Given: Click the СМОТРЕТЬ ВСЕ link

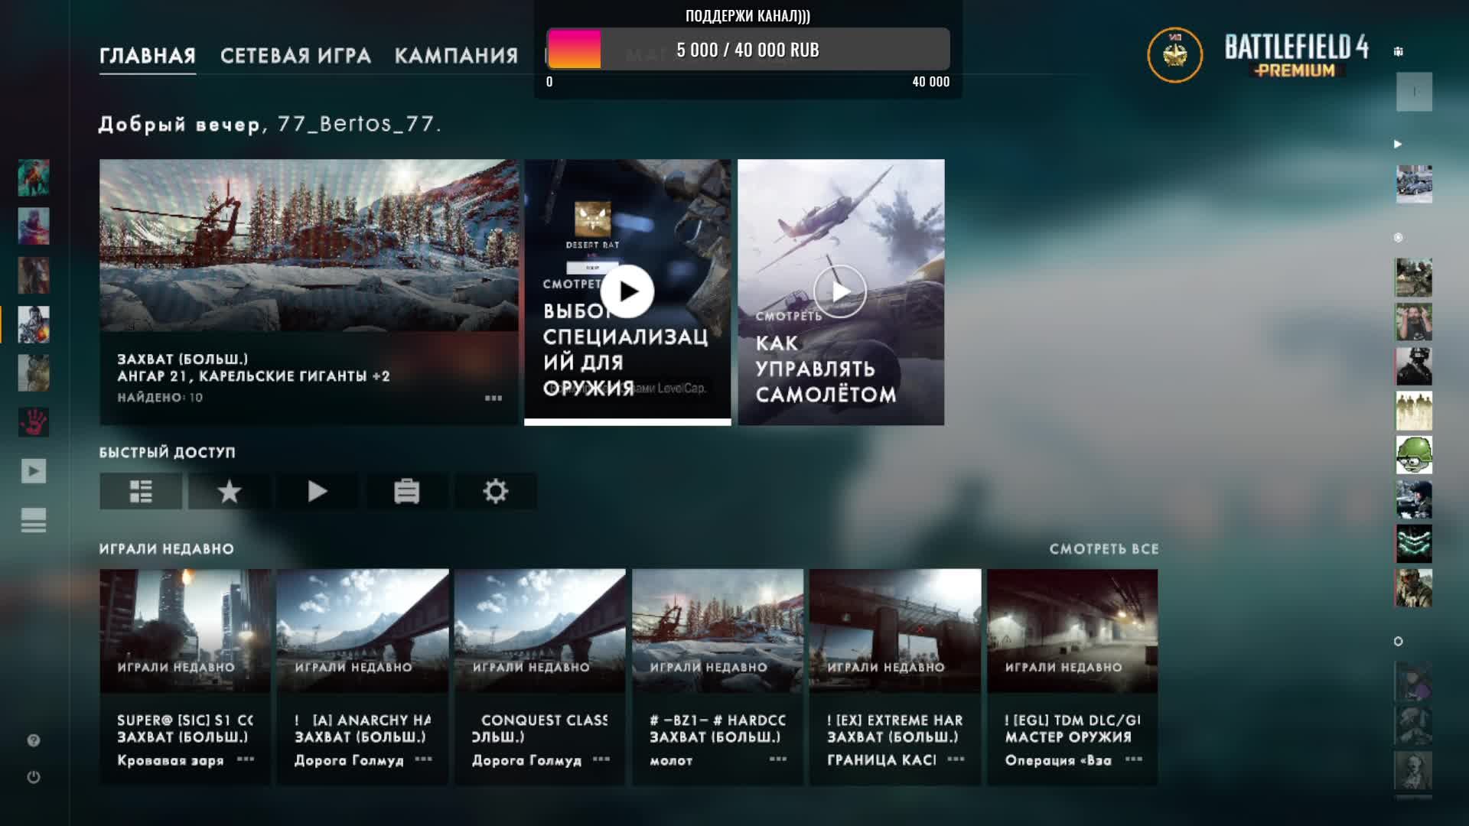Looking at the screenshot, I should pyautogui.click(x=1104, y=549).
